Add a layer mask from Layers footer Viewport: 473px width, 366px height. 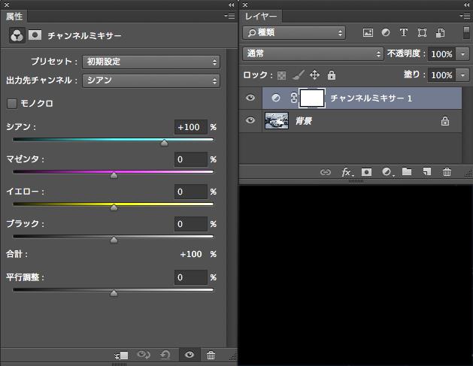366,172
